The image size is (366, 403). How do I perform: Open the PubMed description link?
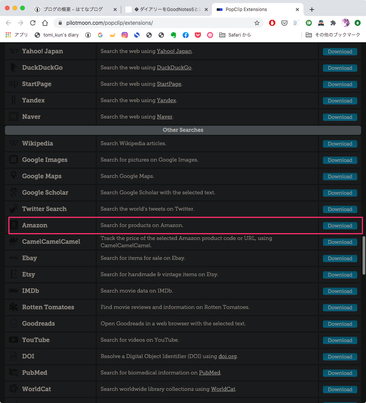point(210,373)
